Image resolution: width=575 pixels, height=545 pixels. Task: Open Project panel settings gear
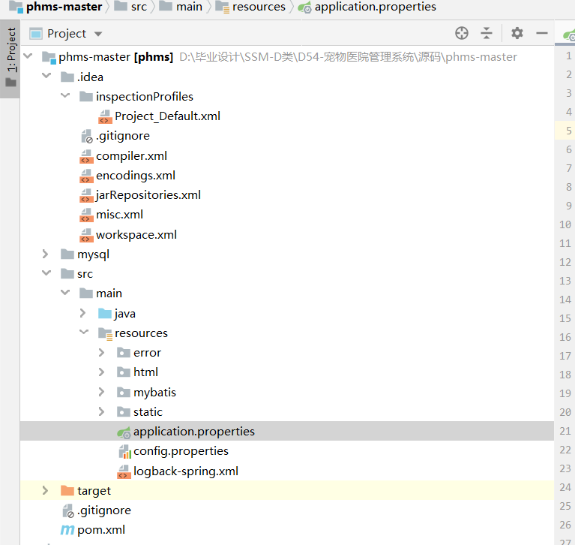[x=517, y=33]
